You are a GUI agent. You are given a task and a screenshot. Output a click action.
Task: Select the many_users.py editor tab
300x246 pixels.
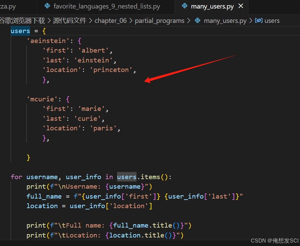[212, 6]
